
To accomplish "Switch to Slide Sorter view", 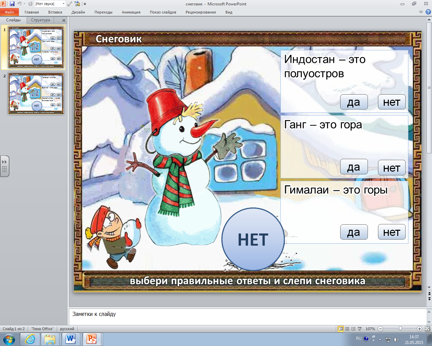I will click(x=347, y=329).
